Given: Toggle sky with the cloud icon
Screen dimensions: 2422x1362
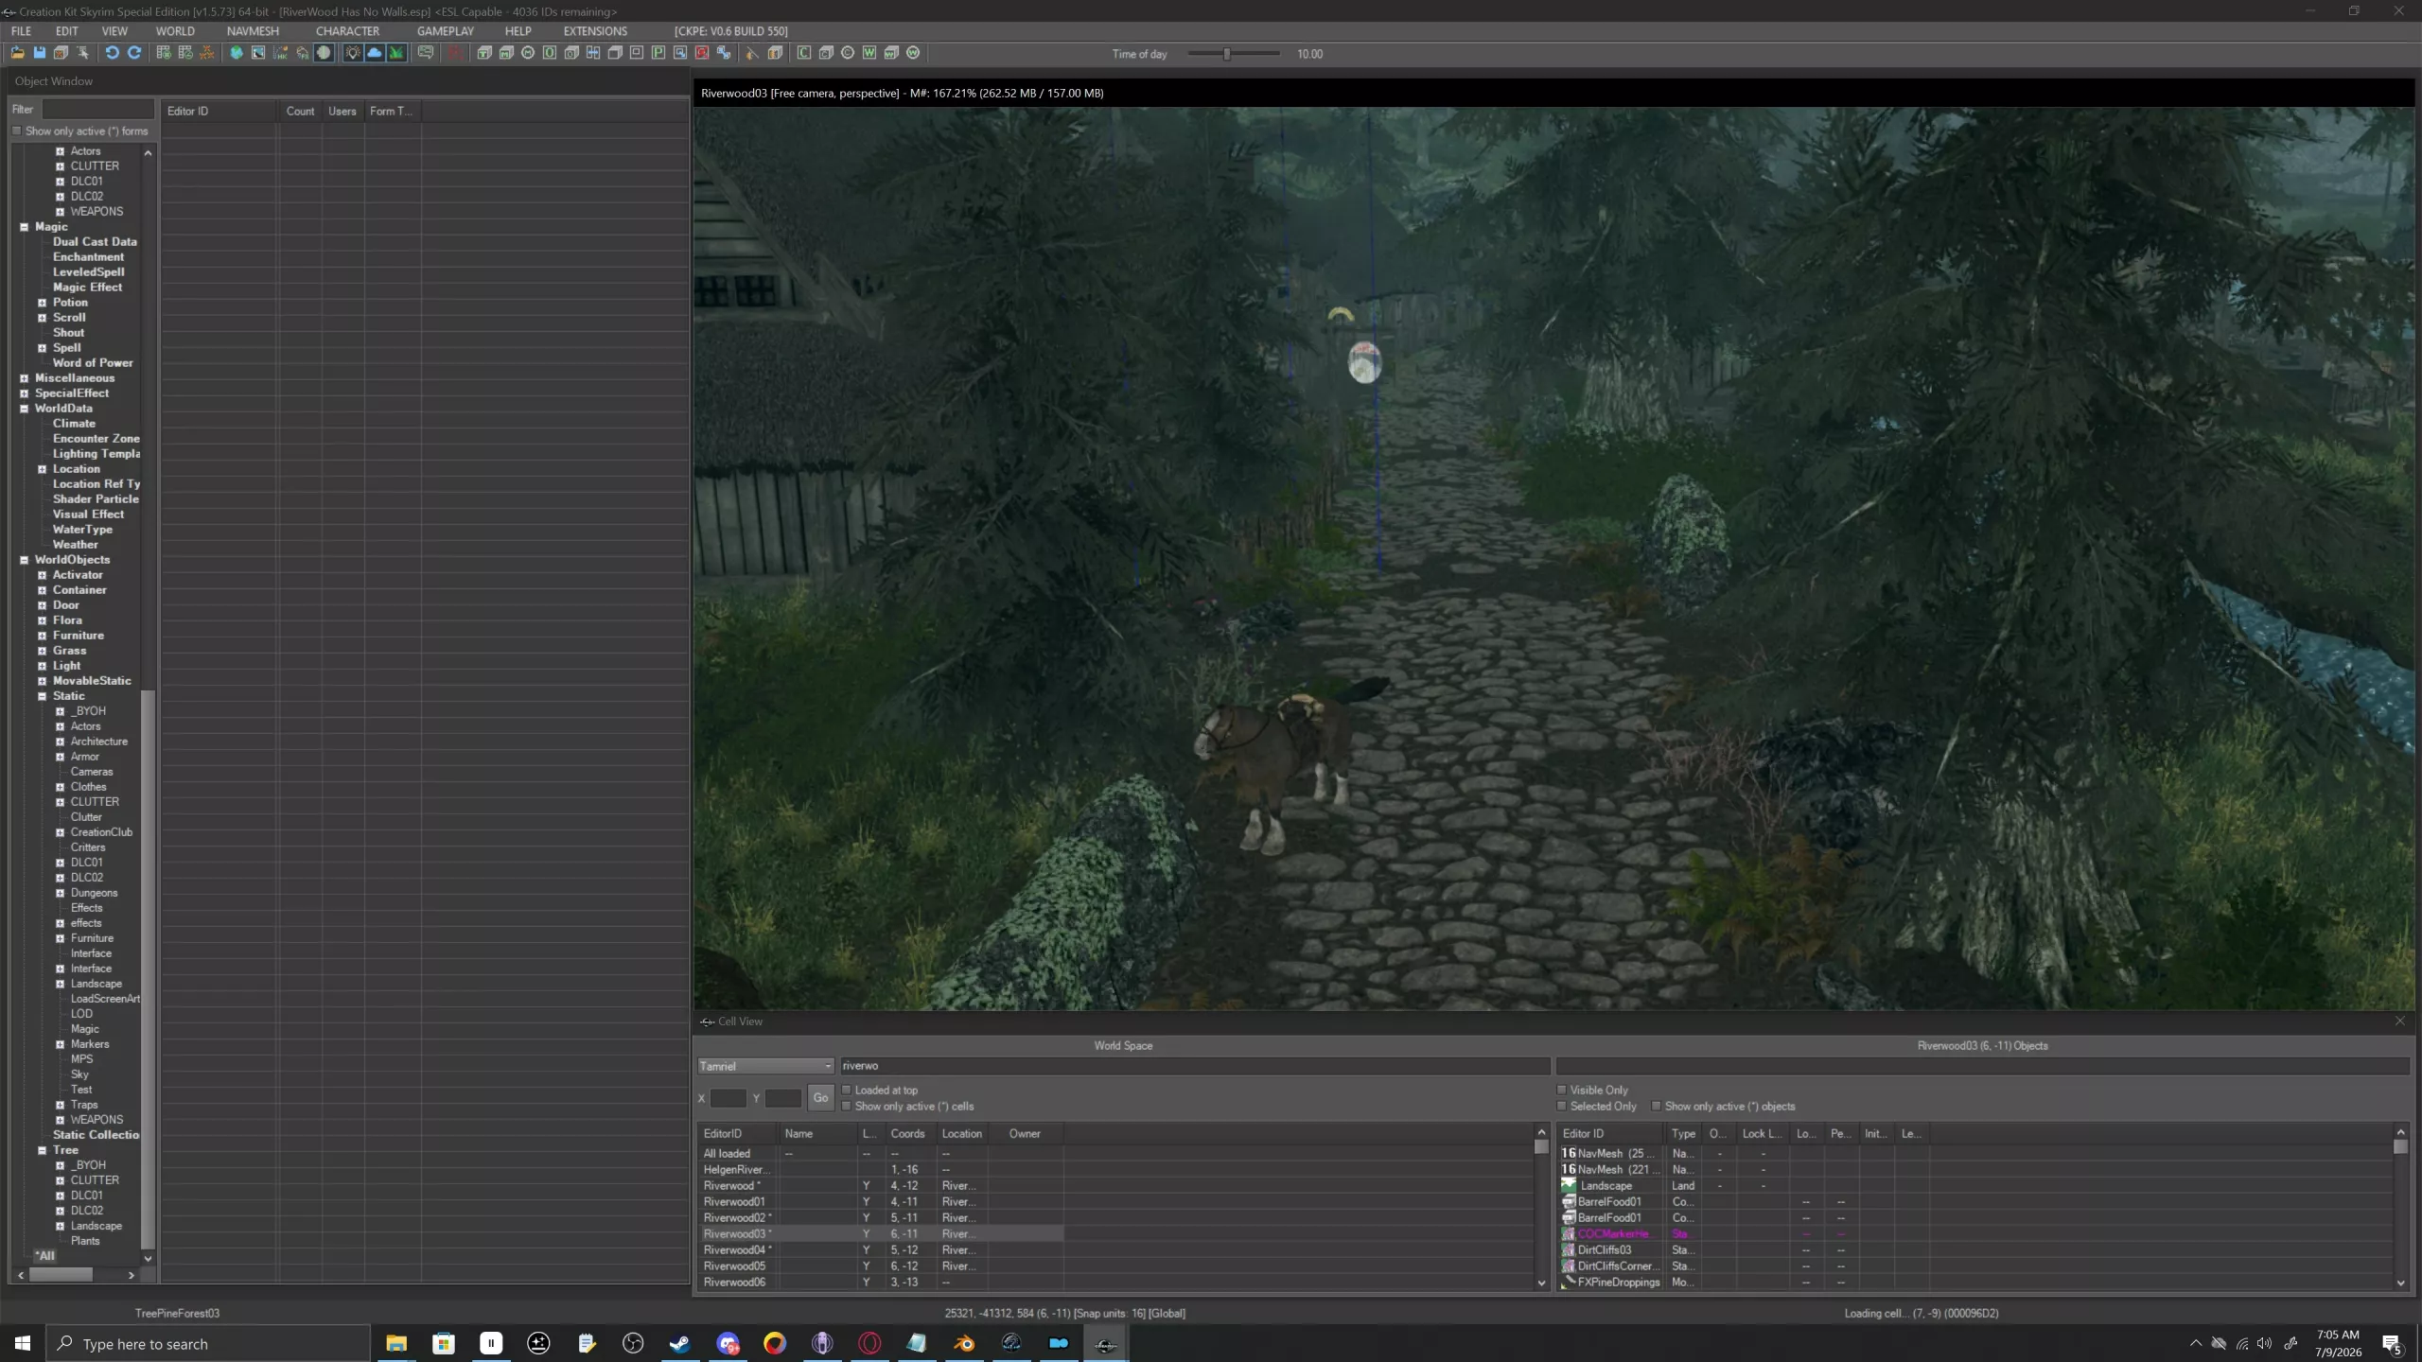Looking at the screenshot, I should pos(375,53).
